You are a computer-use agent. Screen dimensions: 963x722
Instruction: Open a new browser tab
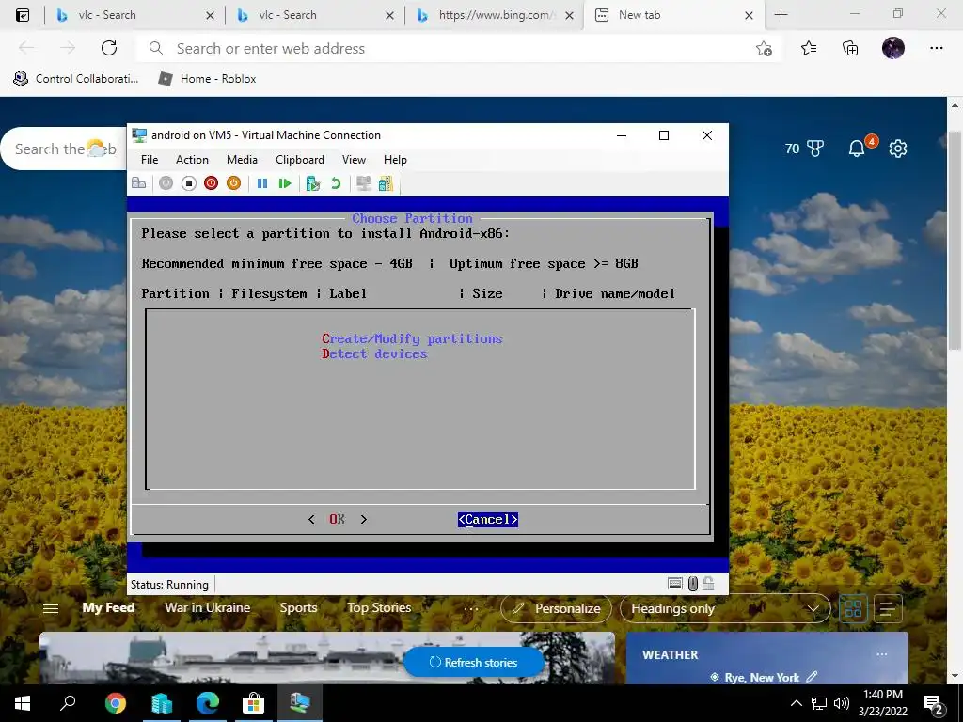[x=781, y=15]
